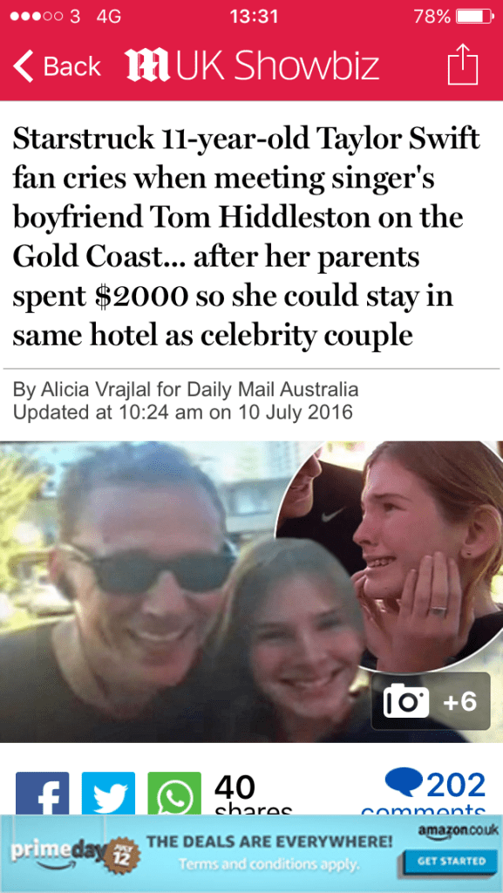Open the photo gallery camera icon
The width and height of the screenshot is (503, 893).
pyautogui.click(x=406, y=702)
